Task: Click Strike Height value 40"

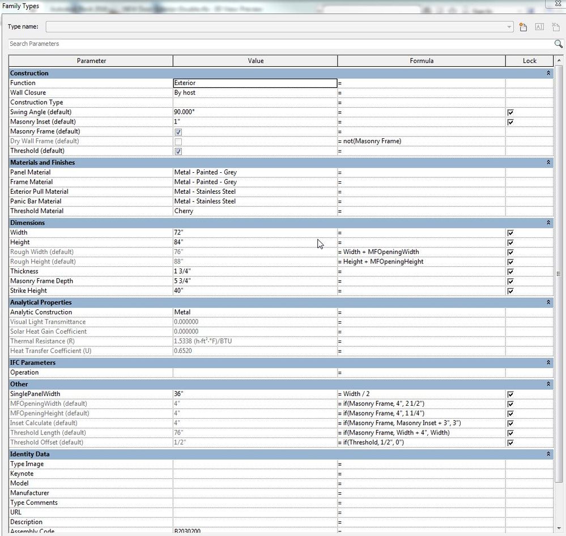Action: tap(255, 291)
